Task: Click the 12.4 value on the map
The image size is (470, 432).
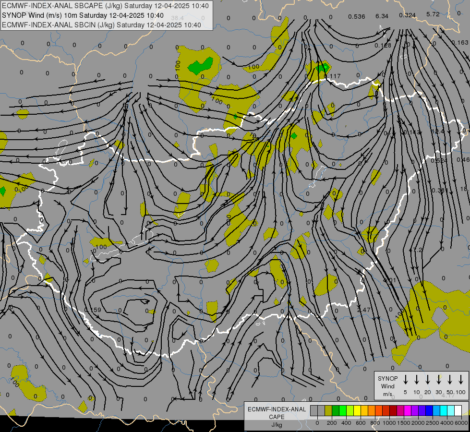Action: coord(438,132)
